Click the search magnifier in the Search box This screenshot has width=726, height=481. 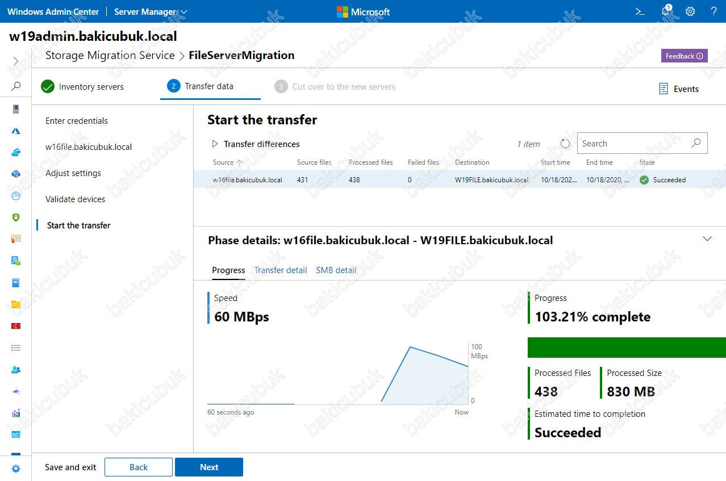click(x=696, y=143)
